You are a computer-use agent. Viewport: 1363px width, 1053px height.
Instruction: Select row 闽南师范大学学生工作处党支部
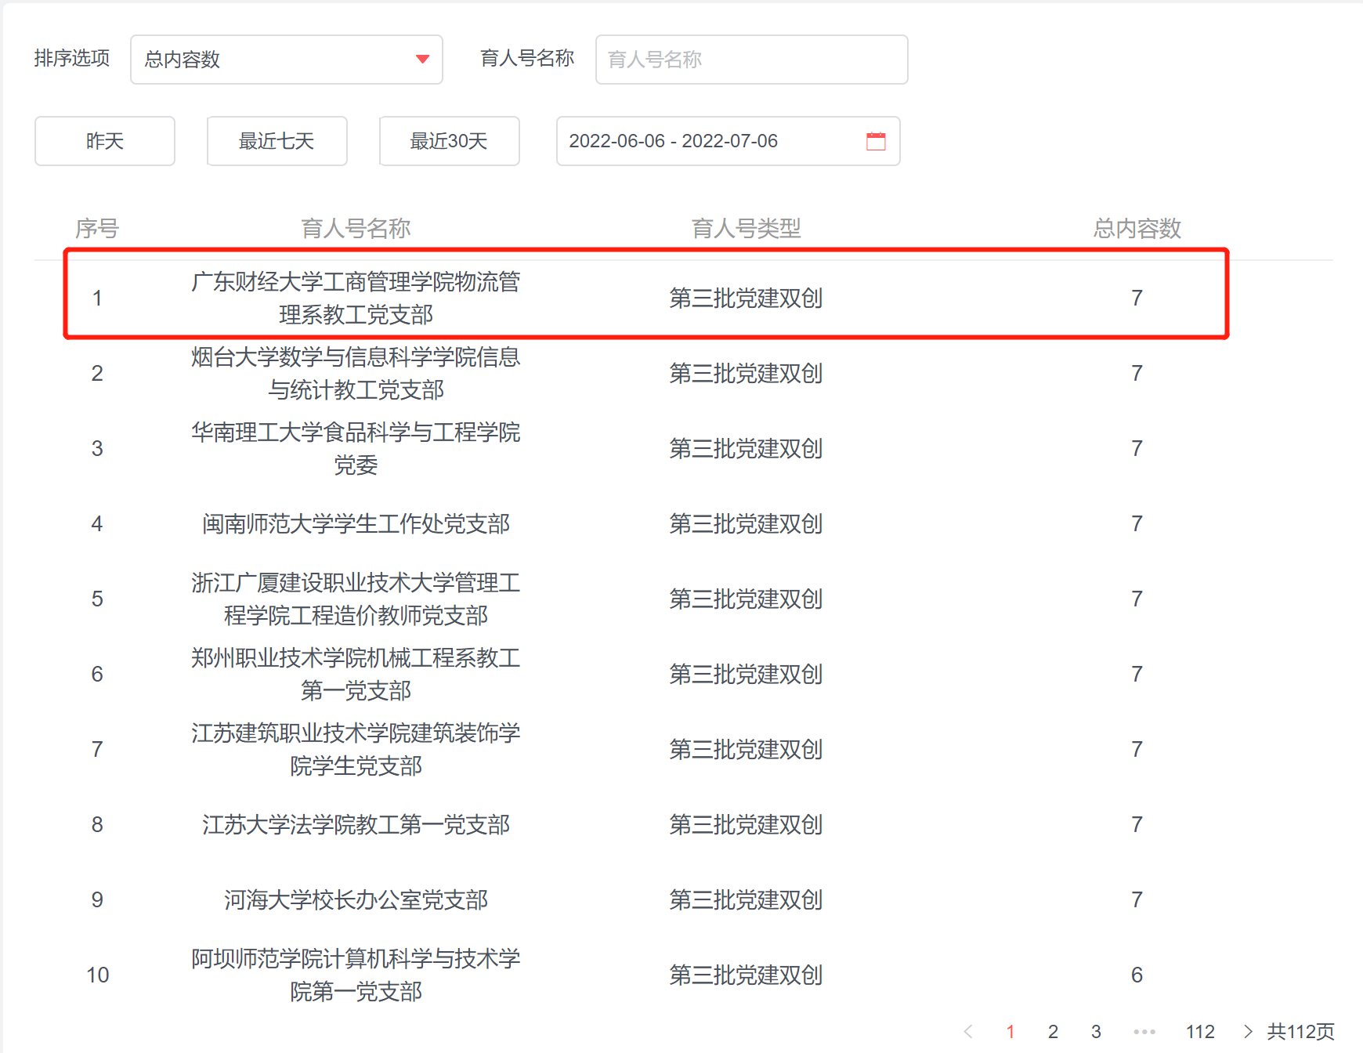coord(356,523)
